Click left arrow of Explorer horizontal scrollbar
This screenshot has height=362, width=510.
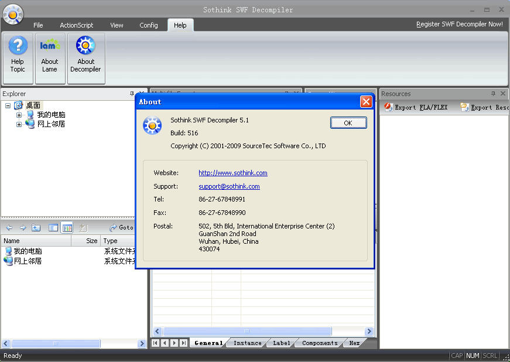pyautogui.click(x=6, y=343)
